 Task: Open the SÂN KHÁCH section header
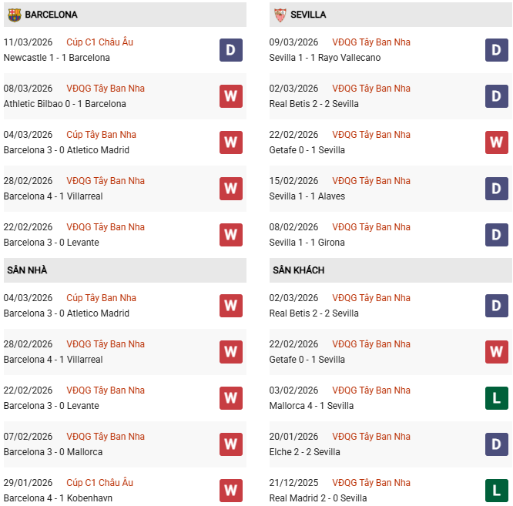[x=298, y=270]
